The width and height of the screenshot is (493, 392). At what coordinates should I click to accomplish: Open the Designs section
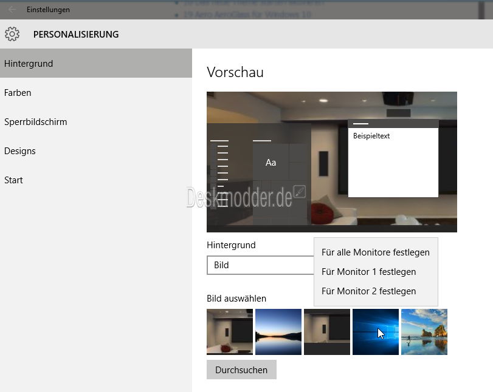pos(96,151)
